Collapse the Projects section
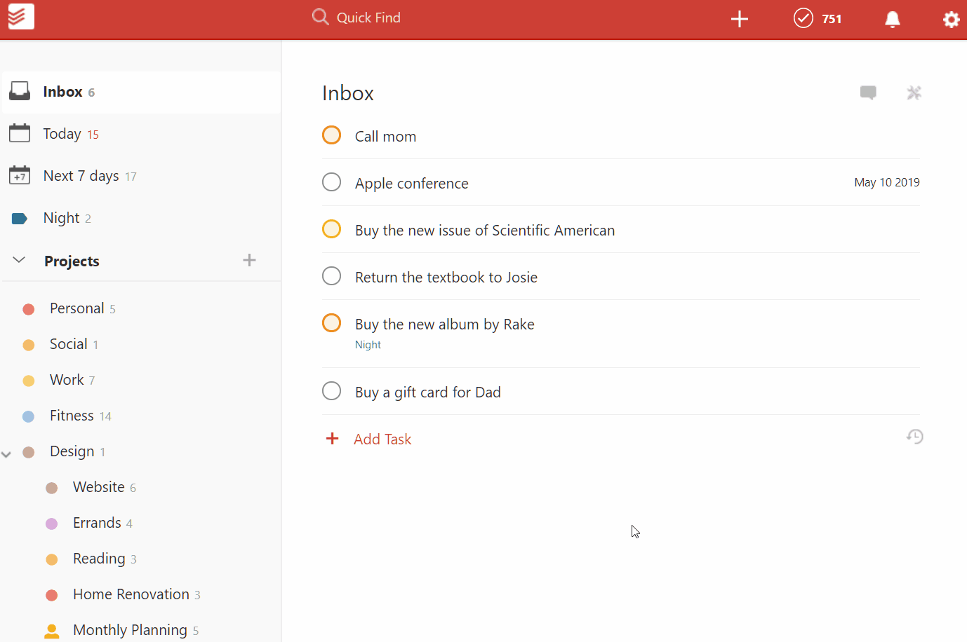The width and height of the screenshot is (967, 642). pyautogui.click(x=19, y=259)
